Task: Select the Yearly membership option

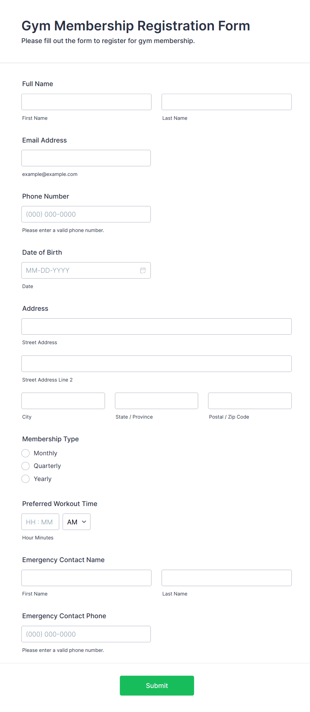Action: point(25,479)
